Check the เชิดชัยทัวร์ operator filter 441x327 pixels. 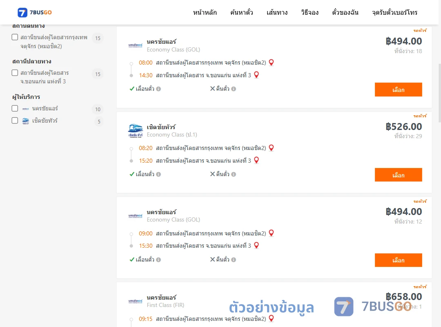pos(15,121)
